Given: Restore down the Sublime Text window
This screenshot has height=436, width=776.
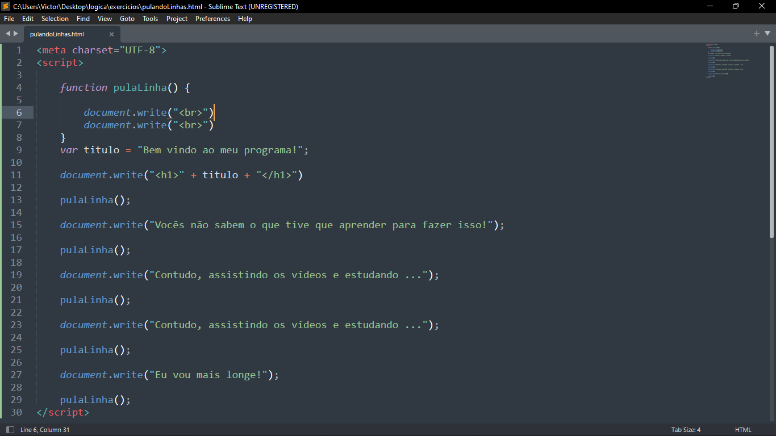Looking at the screenshot, I should click(736, 6).
